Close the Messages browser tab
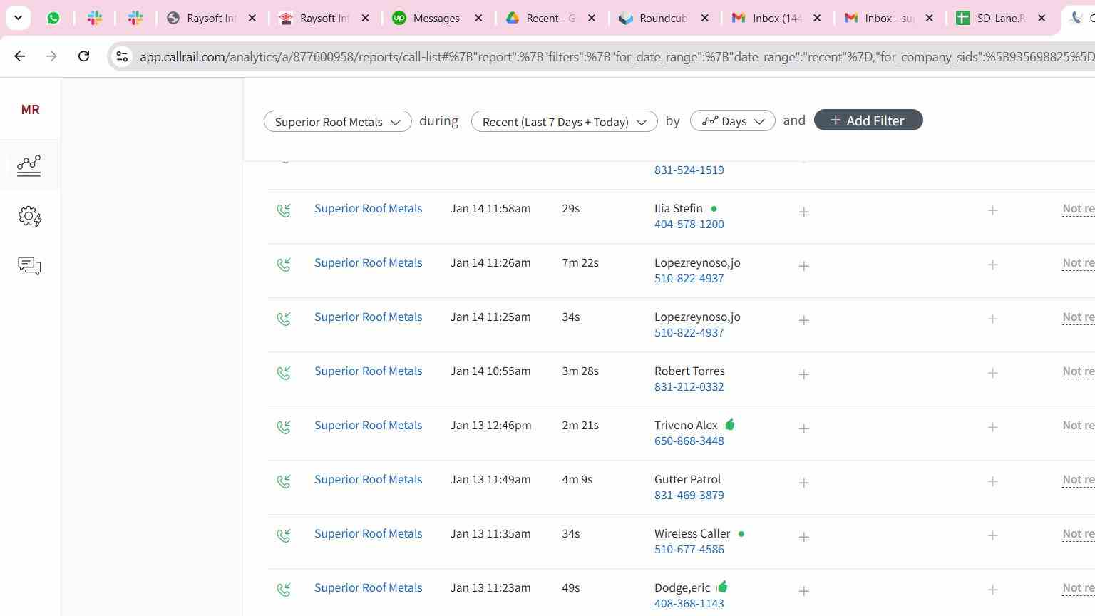The height and width of the screenshot is (616, 1095). [479, 18]
